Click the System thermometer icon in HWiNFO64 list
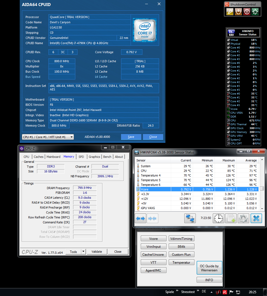 (x=138, y=166)
